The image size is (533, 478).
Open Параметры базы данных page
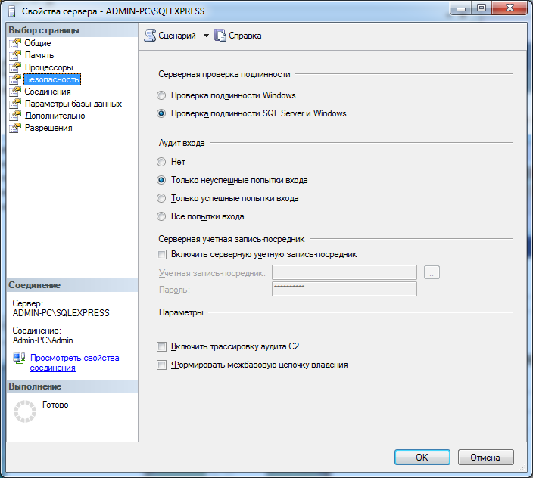[x=73, y=104]
